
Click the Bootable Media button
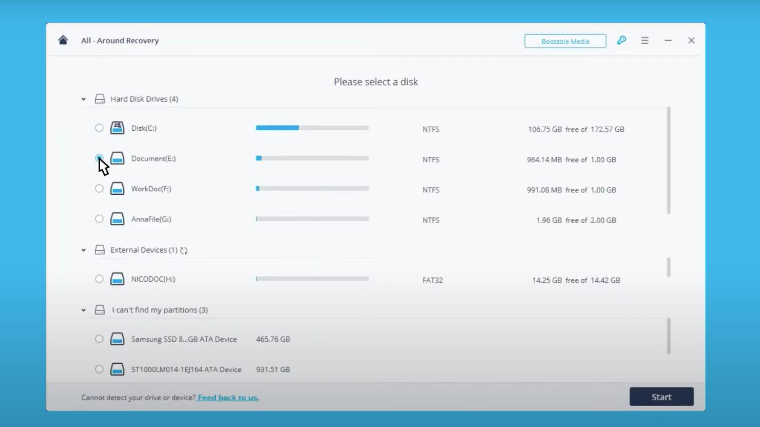[x=565, y=41]
